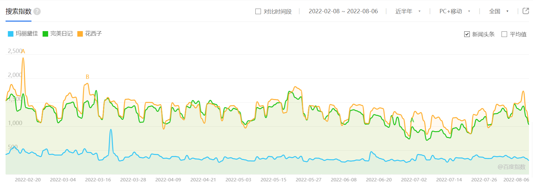The width and height of the screenshot is (533, 186).
Task: Open the PC+移动 device dropdown
Action: [x=454, y=11]
